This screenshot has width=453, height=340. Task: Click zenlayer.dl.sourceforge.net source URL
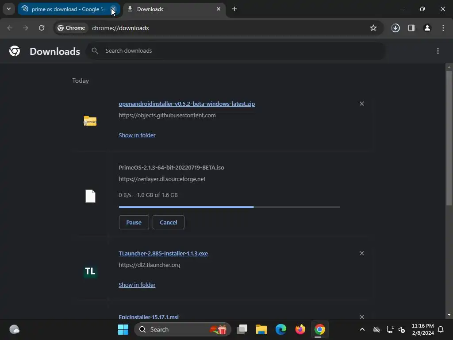[162, 179]
